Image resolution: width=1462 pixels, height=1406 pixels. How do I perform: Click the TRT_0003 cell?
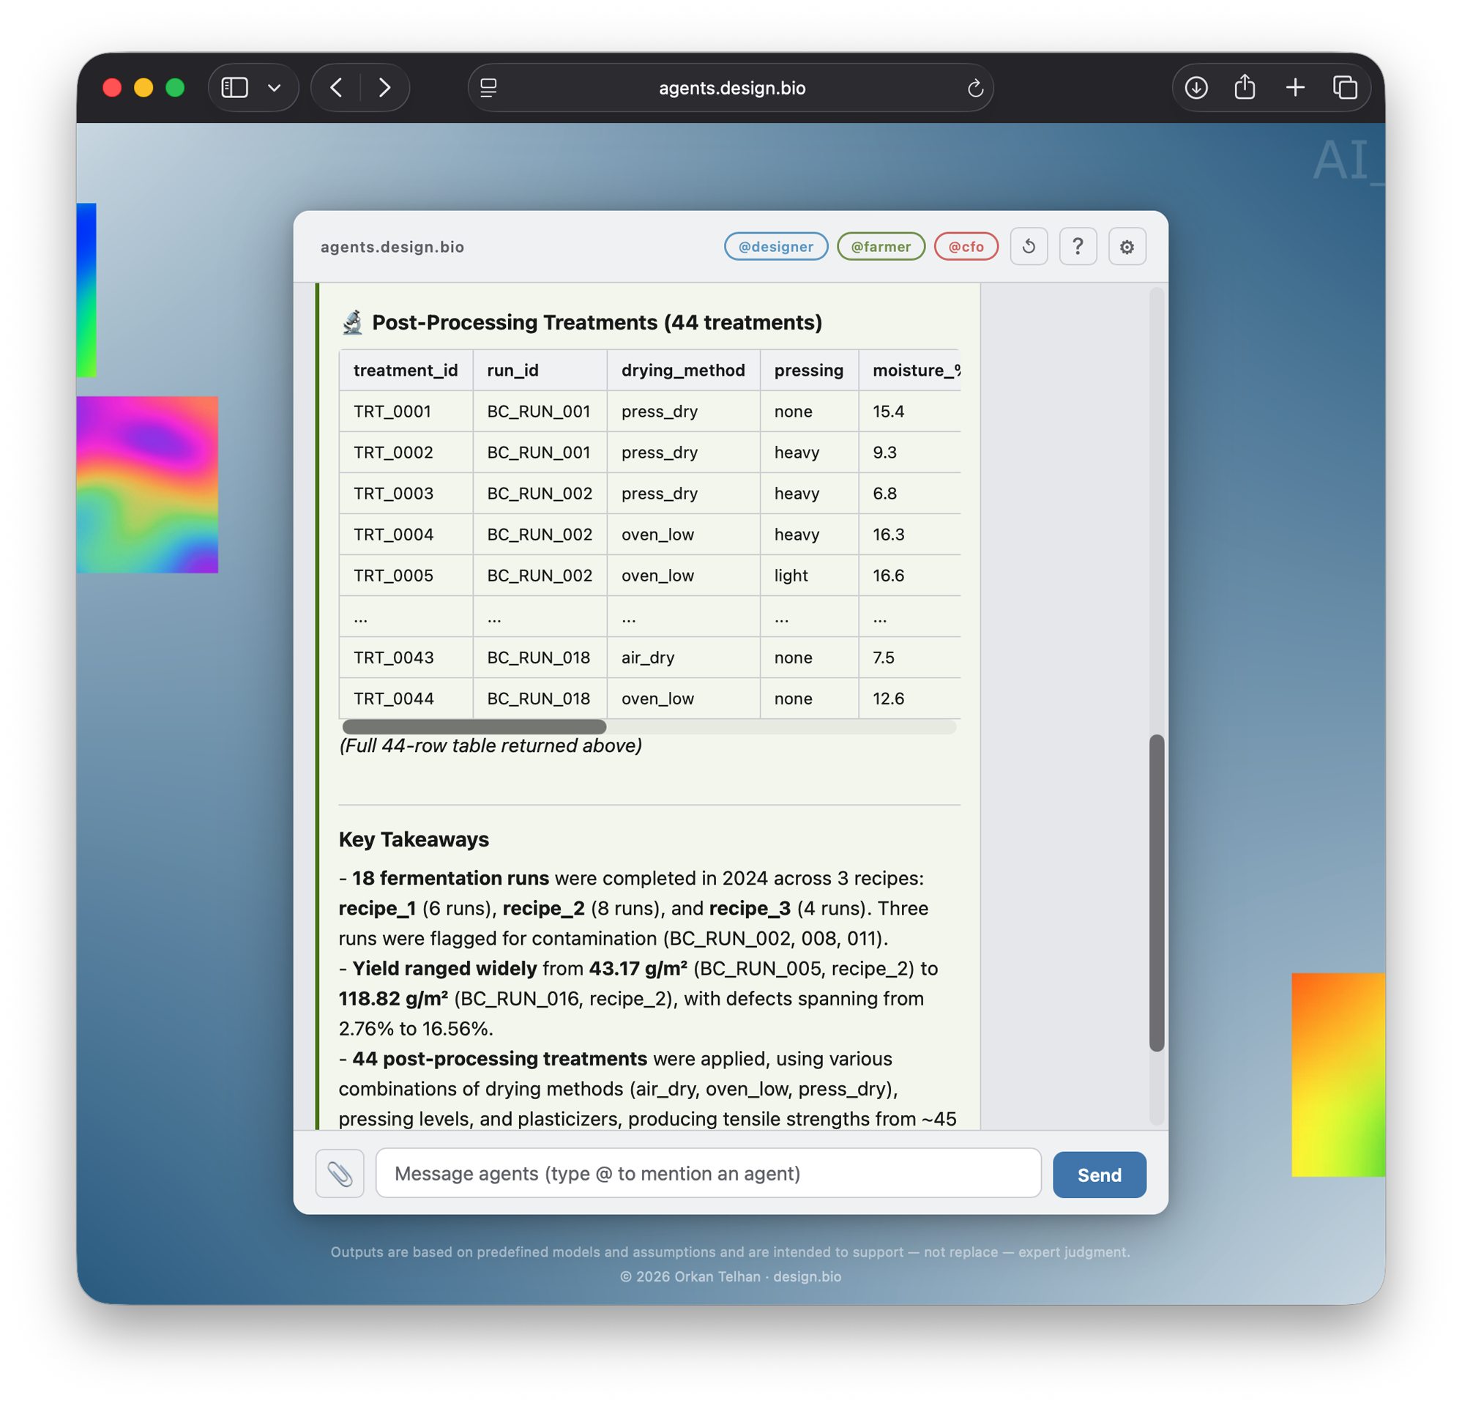pyautogui.click(x=406, y=494)
